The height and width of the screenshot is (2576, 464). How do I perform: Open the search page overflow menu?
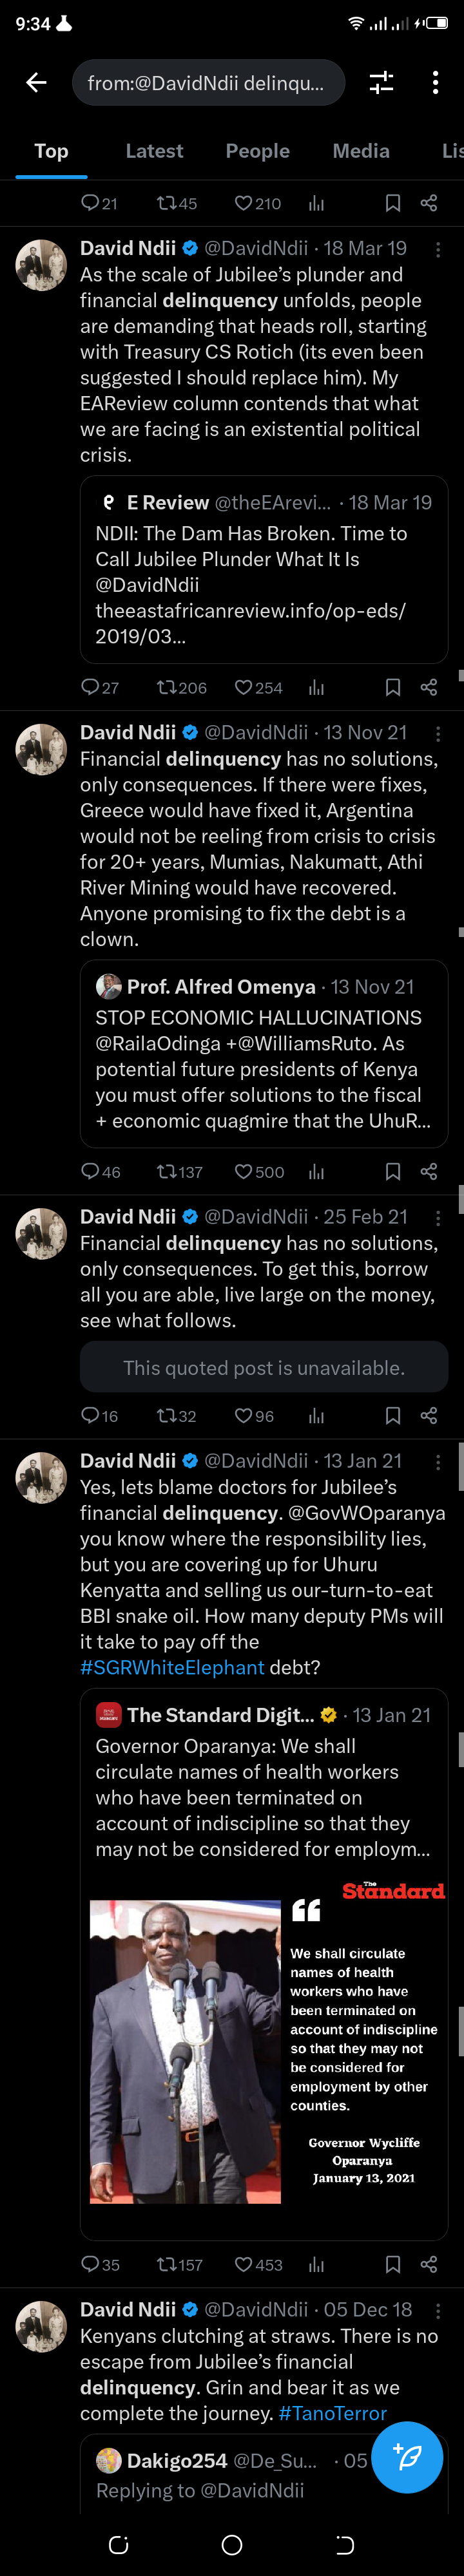[x=435, y=83]
